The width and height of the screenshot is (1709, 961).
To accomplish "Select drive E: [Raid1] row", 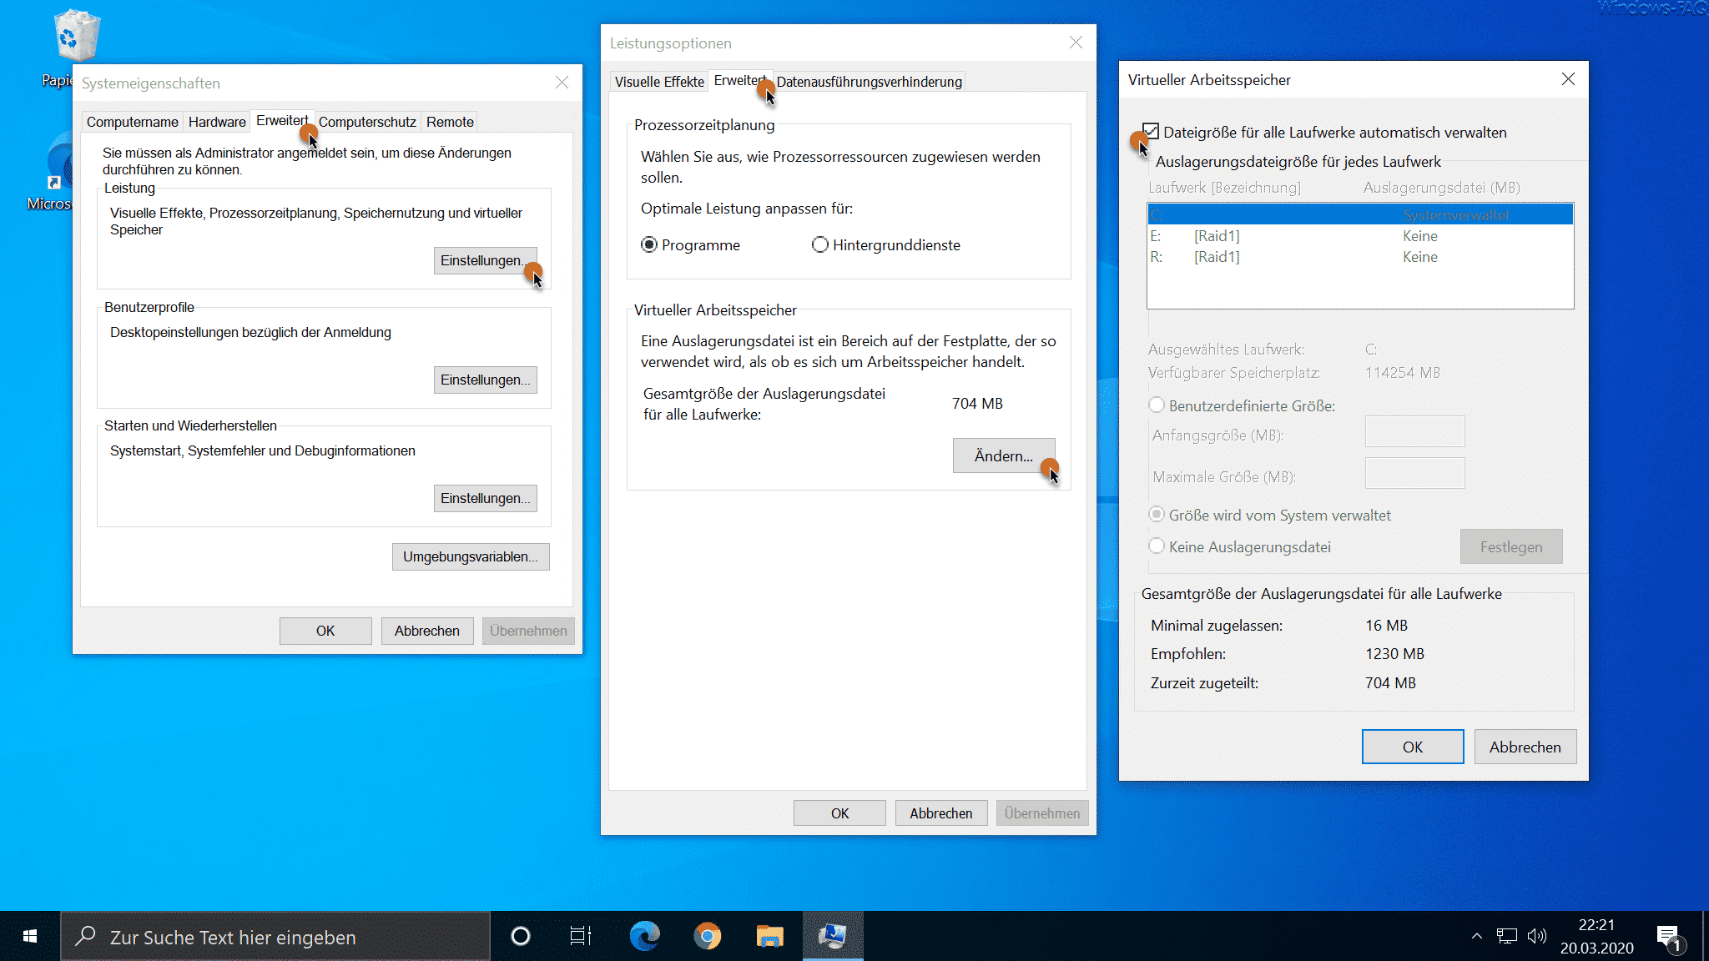I will click(1360, 236).
